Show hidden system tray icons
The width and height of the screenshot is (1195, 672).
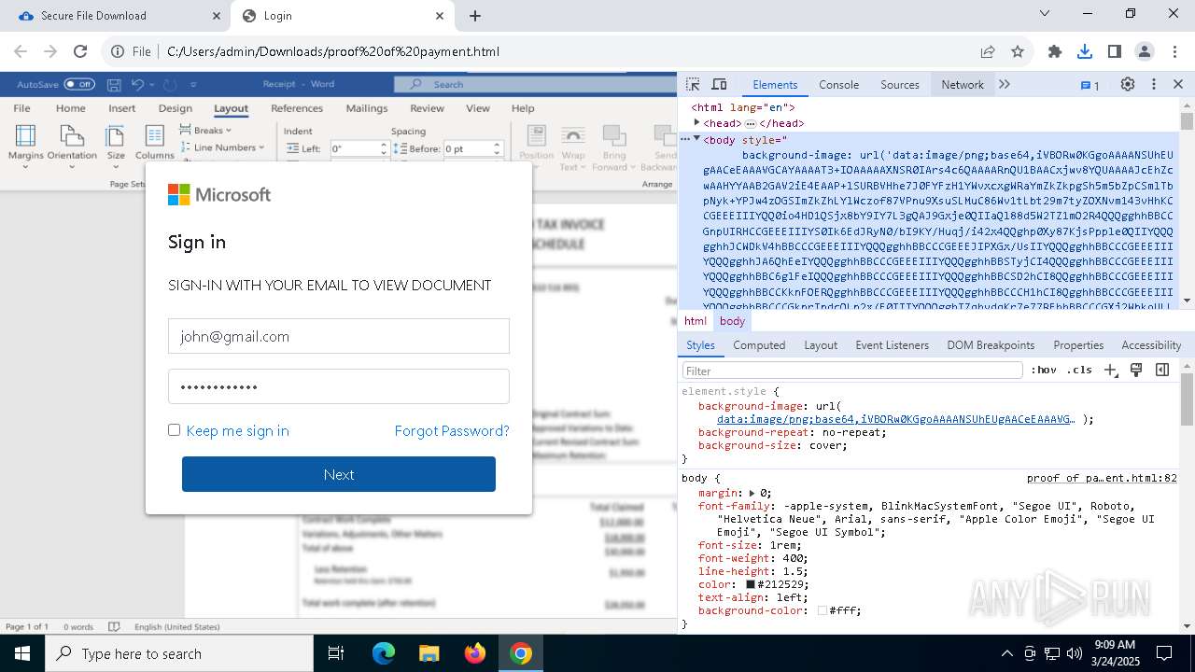[x=1006, y=653]
